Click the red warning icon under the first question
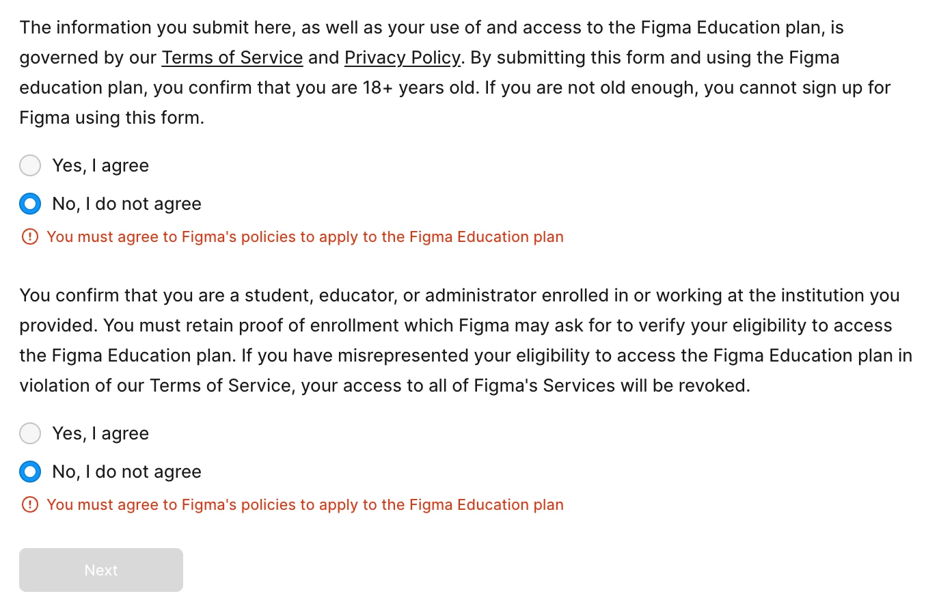The width and height of the screenshot is (939, 611). point(30,236)
